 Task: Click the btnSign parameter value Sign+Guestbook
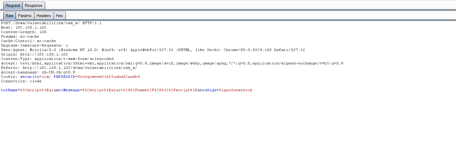pyautogui.click(x=235, y=90)
